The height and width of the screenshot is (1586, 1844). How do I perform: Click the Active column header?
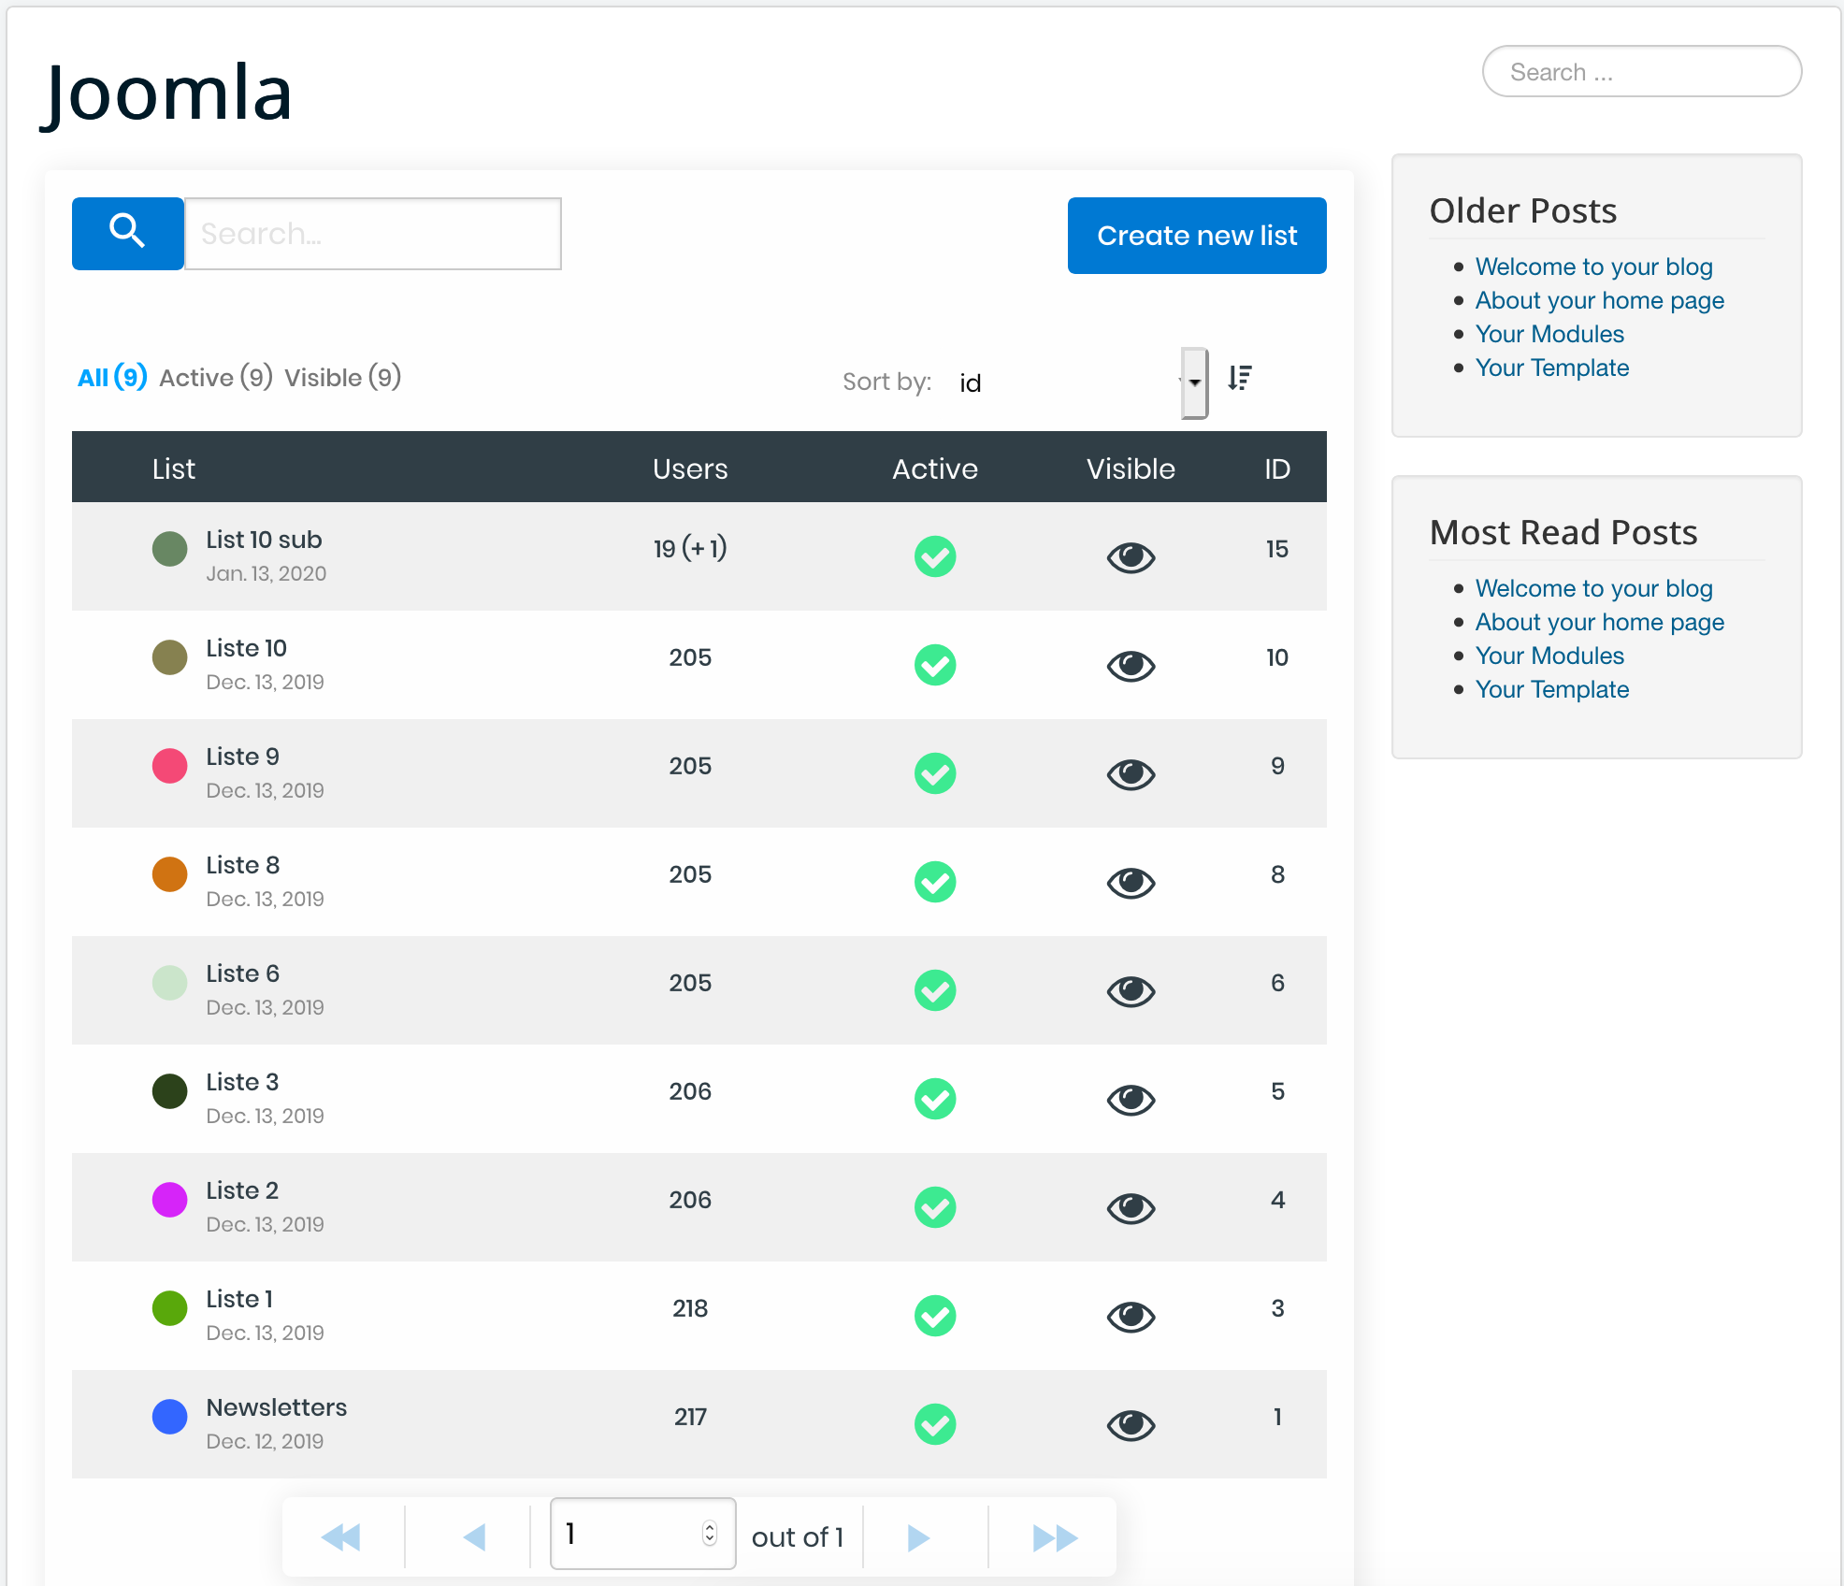pos(935,469)
